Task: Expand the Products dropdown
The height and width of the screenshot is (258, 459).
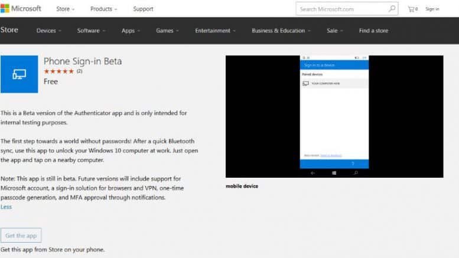Action: [x=103, y=9]
